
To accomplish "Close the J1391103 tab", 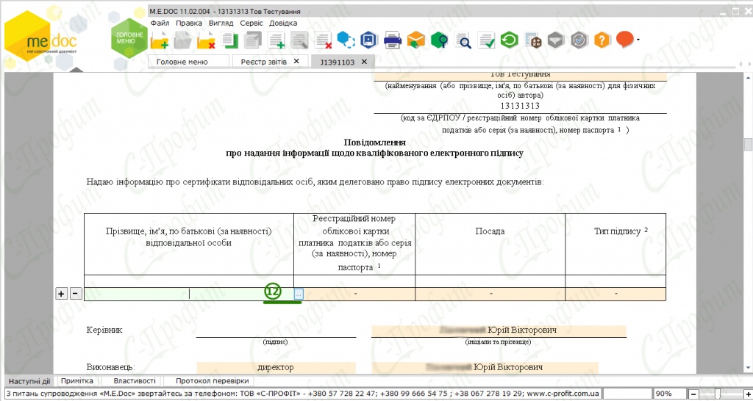I will [x=364, y=62].
